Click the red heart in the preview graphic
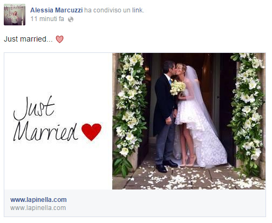Screen dimensions: 272x223 point(91,132)
